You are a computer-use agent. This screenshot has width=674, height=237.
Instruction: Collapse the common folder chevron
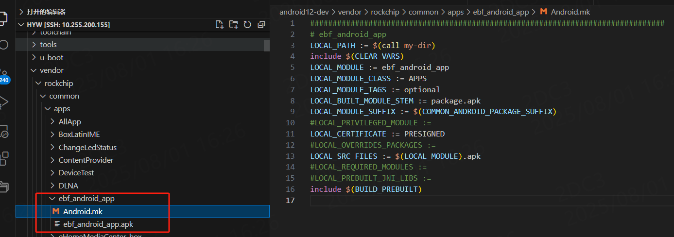[x=43, y=96]
